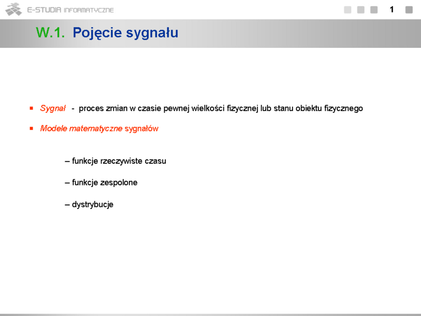Click the E-Studia logo icon
Viewport: 421px width, 316px height.
pyautogui.click(x=13, y=9)
